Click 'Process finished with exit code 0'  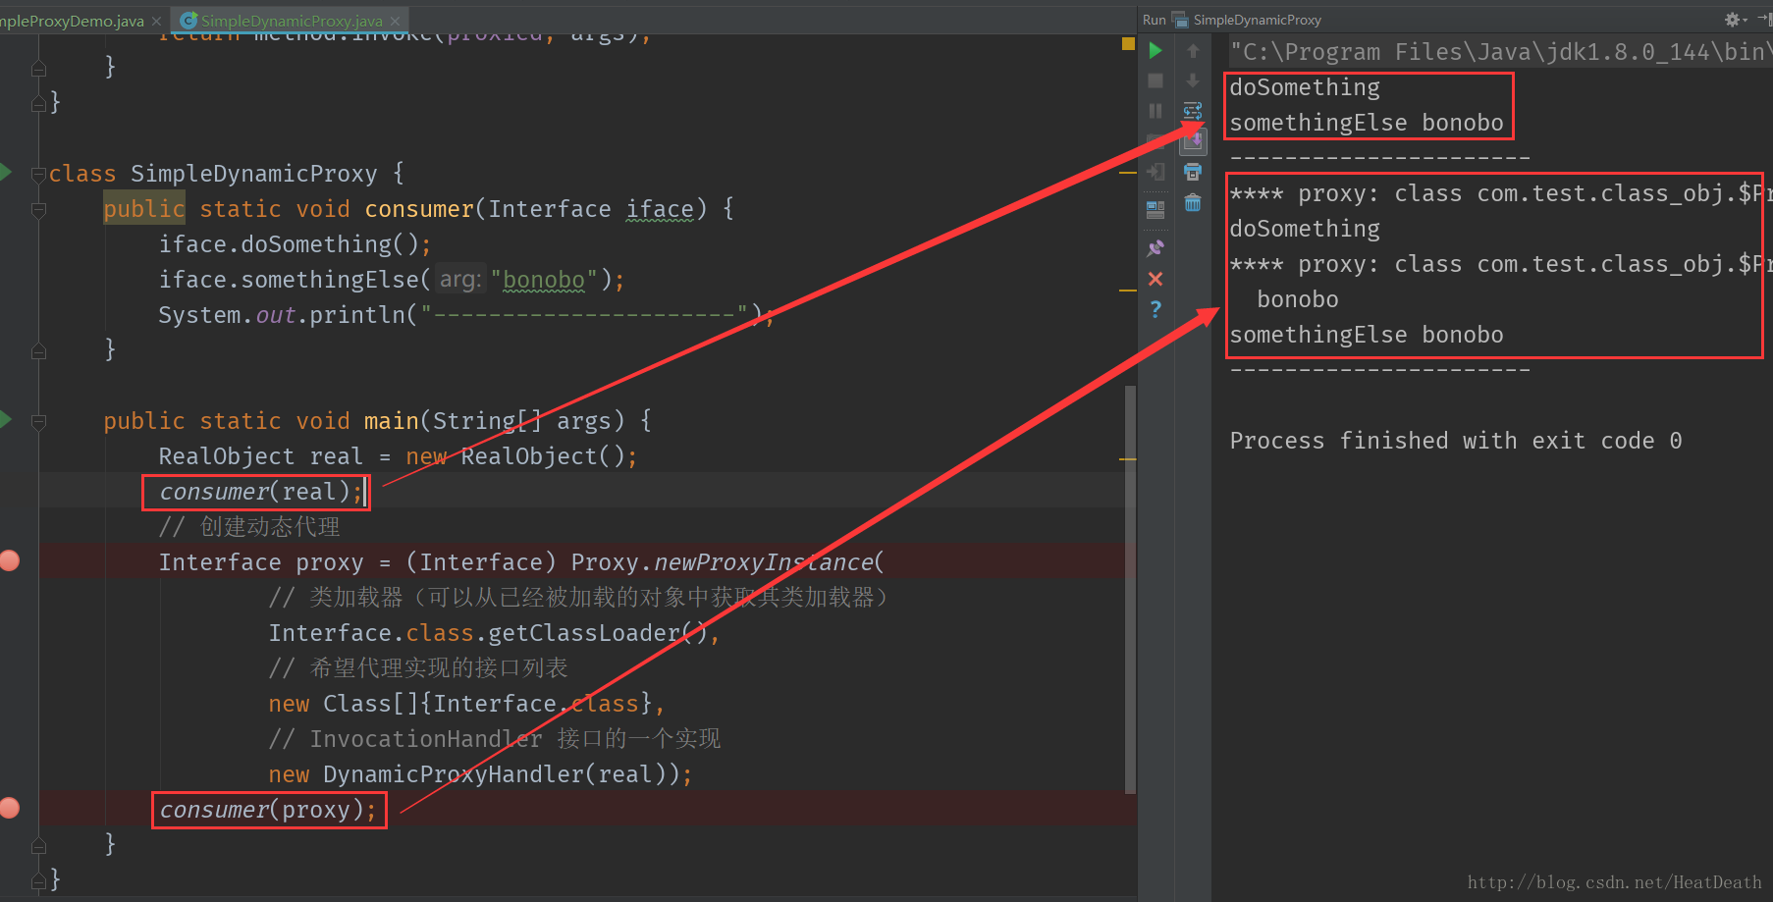[x=1456, y=441]
